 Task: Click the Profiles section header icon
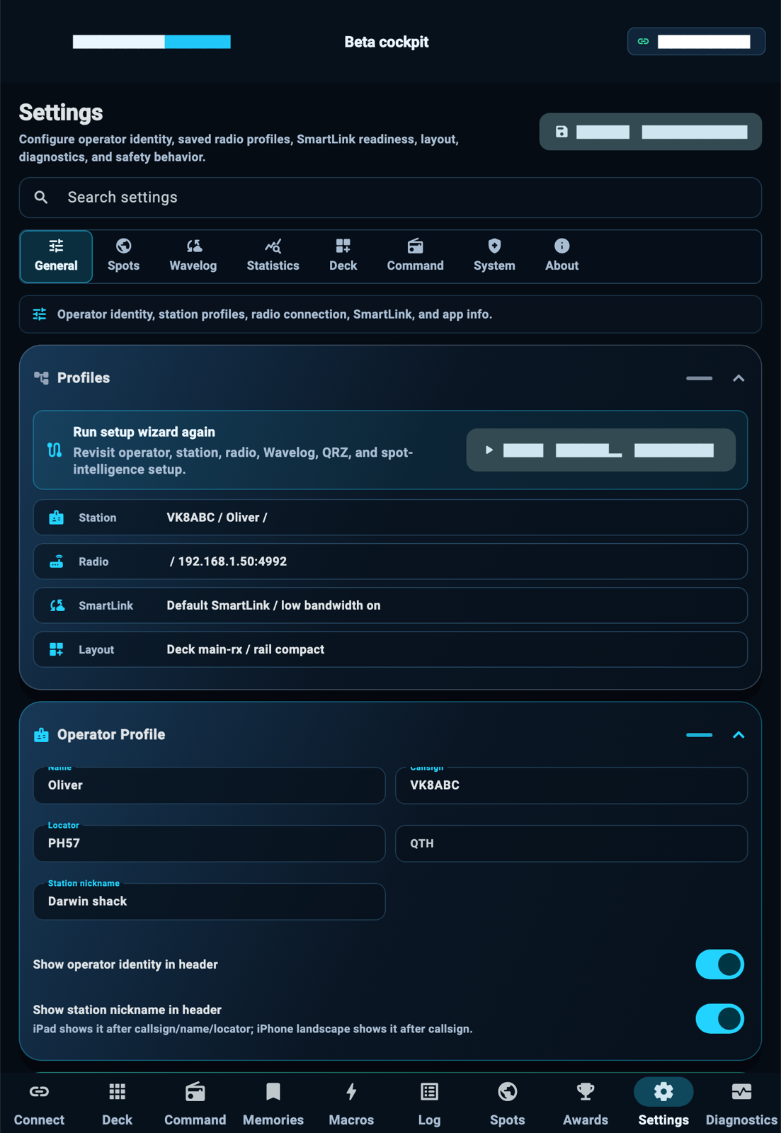[x=42, y=378]
